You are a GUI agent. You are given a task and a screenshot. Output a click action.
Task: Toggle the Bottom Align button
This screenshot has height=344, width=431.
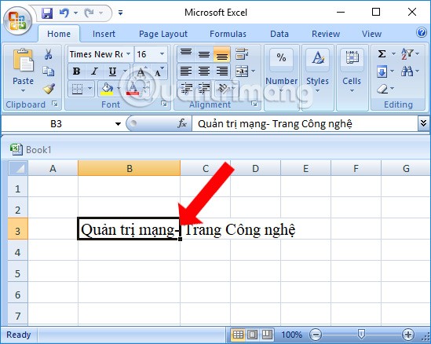[x=222, y=54]
